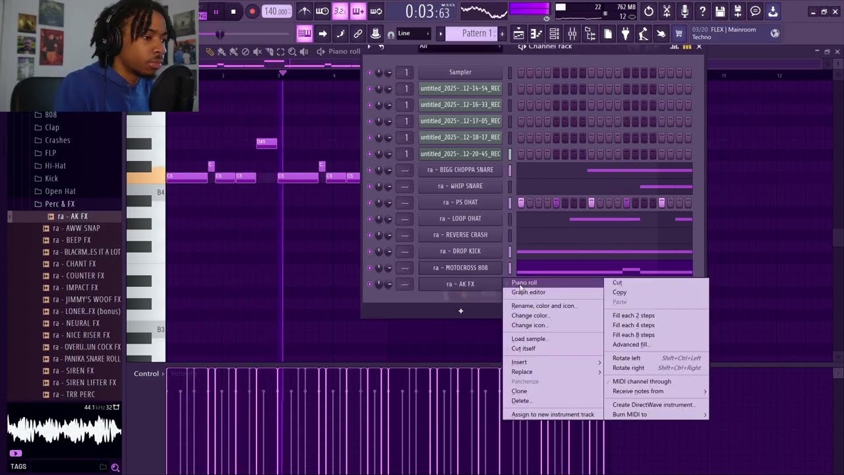Click the Save project floppy icon

720,11
